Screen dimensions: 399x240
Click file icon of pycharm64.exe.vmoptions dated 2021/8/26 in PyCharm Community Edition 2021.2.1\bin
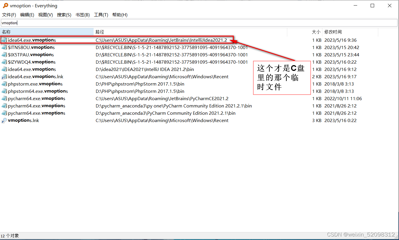4,113
